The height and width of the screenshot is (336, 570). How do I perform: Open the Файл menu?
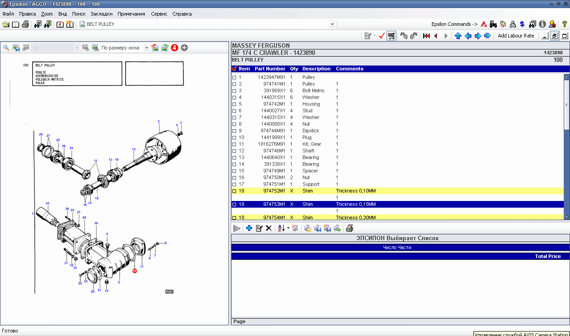point(8,14)
